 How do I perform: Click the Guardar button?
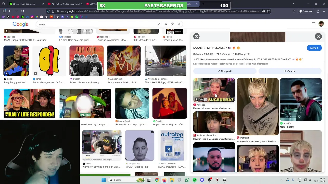click(x=290, y=71)
